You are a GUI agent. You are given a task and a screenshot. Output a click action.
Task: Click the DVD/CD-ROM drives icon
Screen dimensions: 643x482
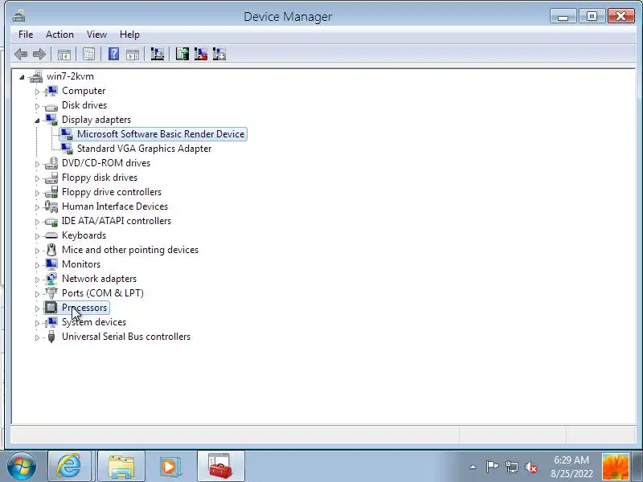click(51, 163)
